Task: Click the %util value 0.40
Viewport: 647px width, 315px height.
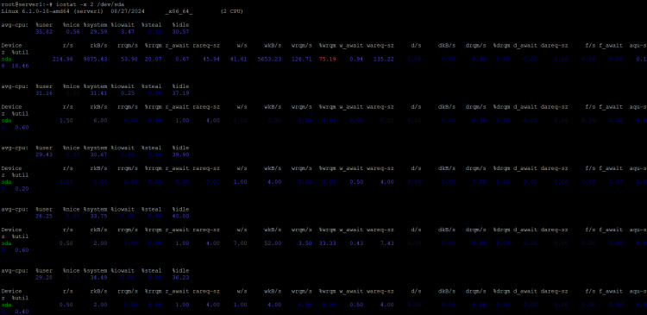Action: [22, 312]
